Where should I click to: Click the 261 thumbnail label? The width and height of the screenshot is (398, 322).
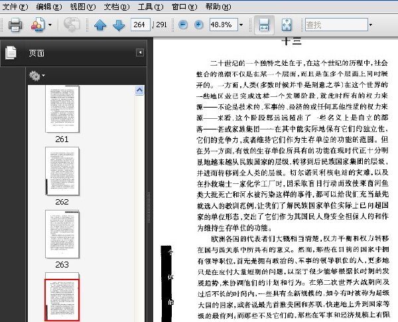click(x=62, y=139)
